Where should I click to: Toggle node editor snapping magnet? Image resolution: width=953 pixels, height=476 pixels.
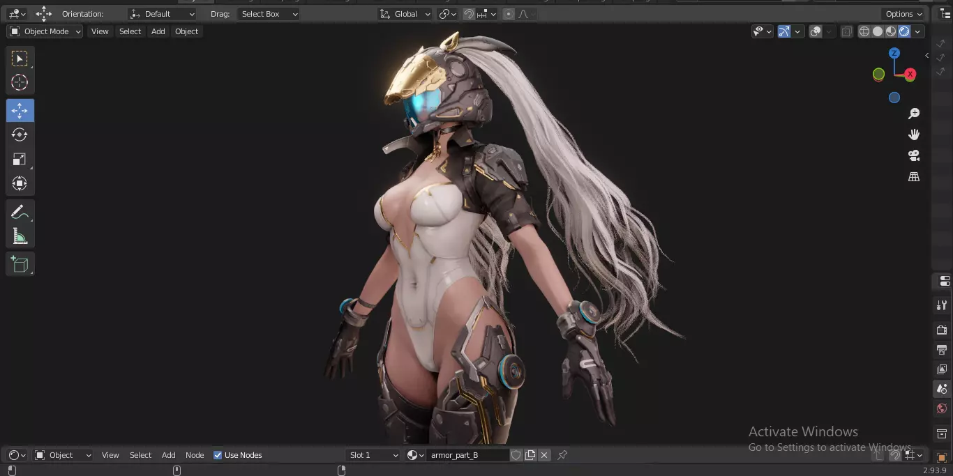pos(895,455)
